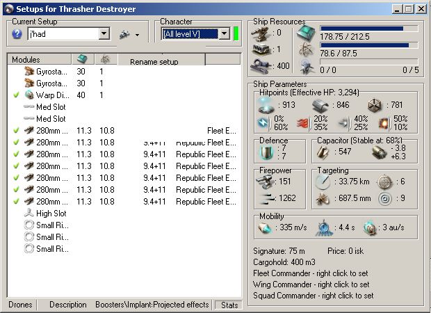Switch to the Drones tab
The height and width of the screenshot is (313, 431).
pyautogui.click(x=21, y=305)
